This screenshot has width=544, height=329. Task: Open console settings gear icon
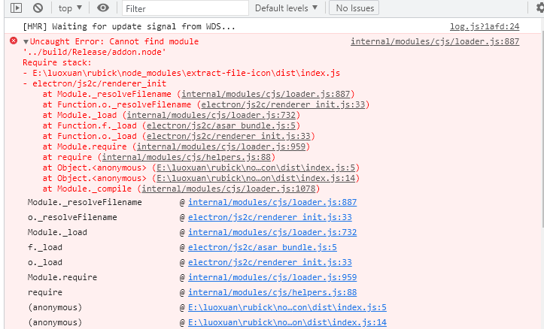coord(539,8)
